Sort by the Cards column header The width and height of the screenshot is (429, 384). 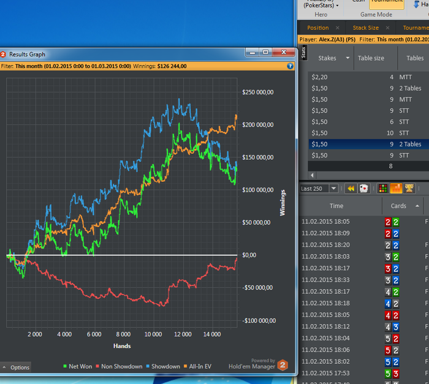(398, 206)
